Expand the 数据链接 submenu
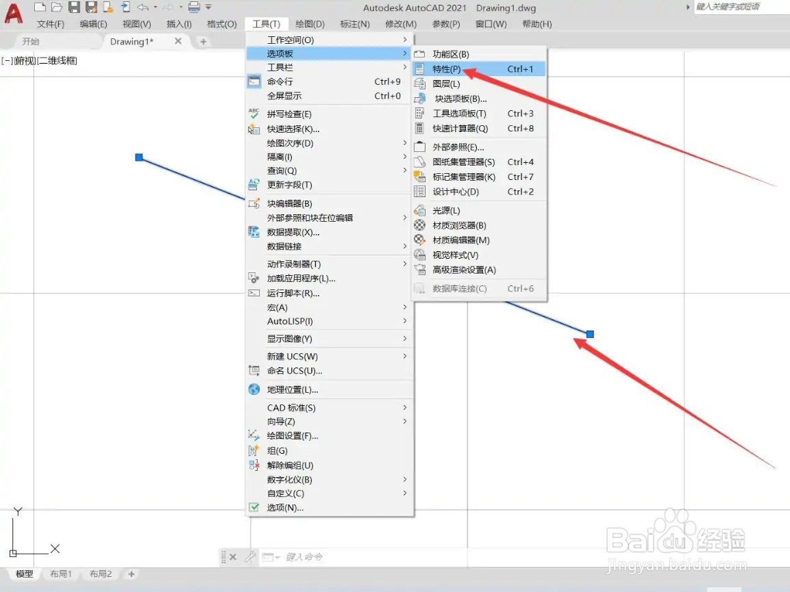The height and width of the screenshot is (592, 790). coord(330,246)
